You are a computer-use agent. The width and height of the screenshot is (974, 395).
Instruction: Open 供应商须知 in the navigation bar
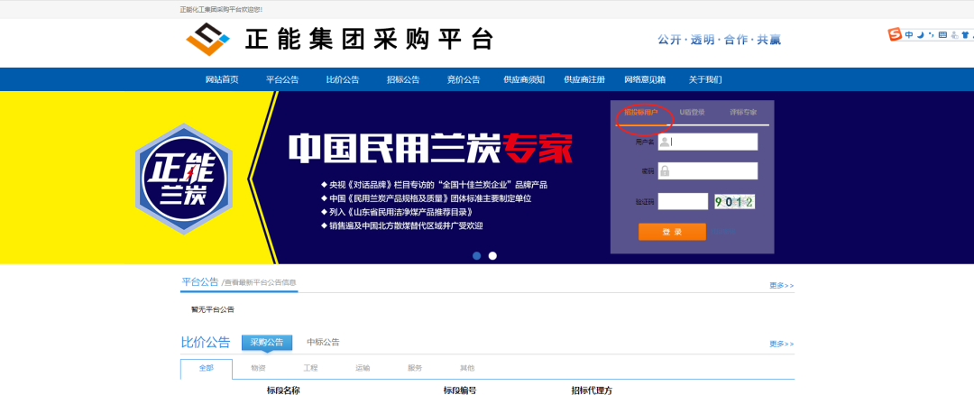pos(524,79)
